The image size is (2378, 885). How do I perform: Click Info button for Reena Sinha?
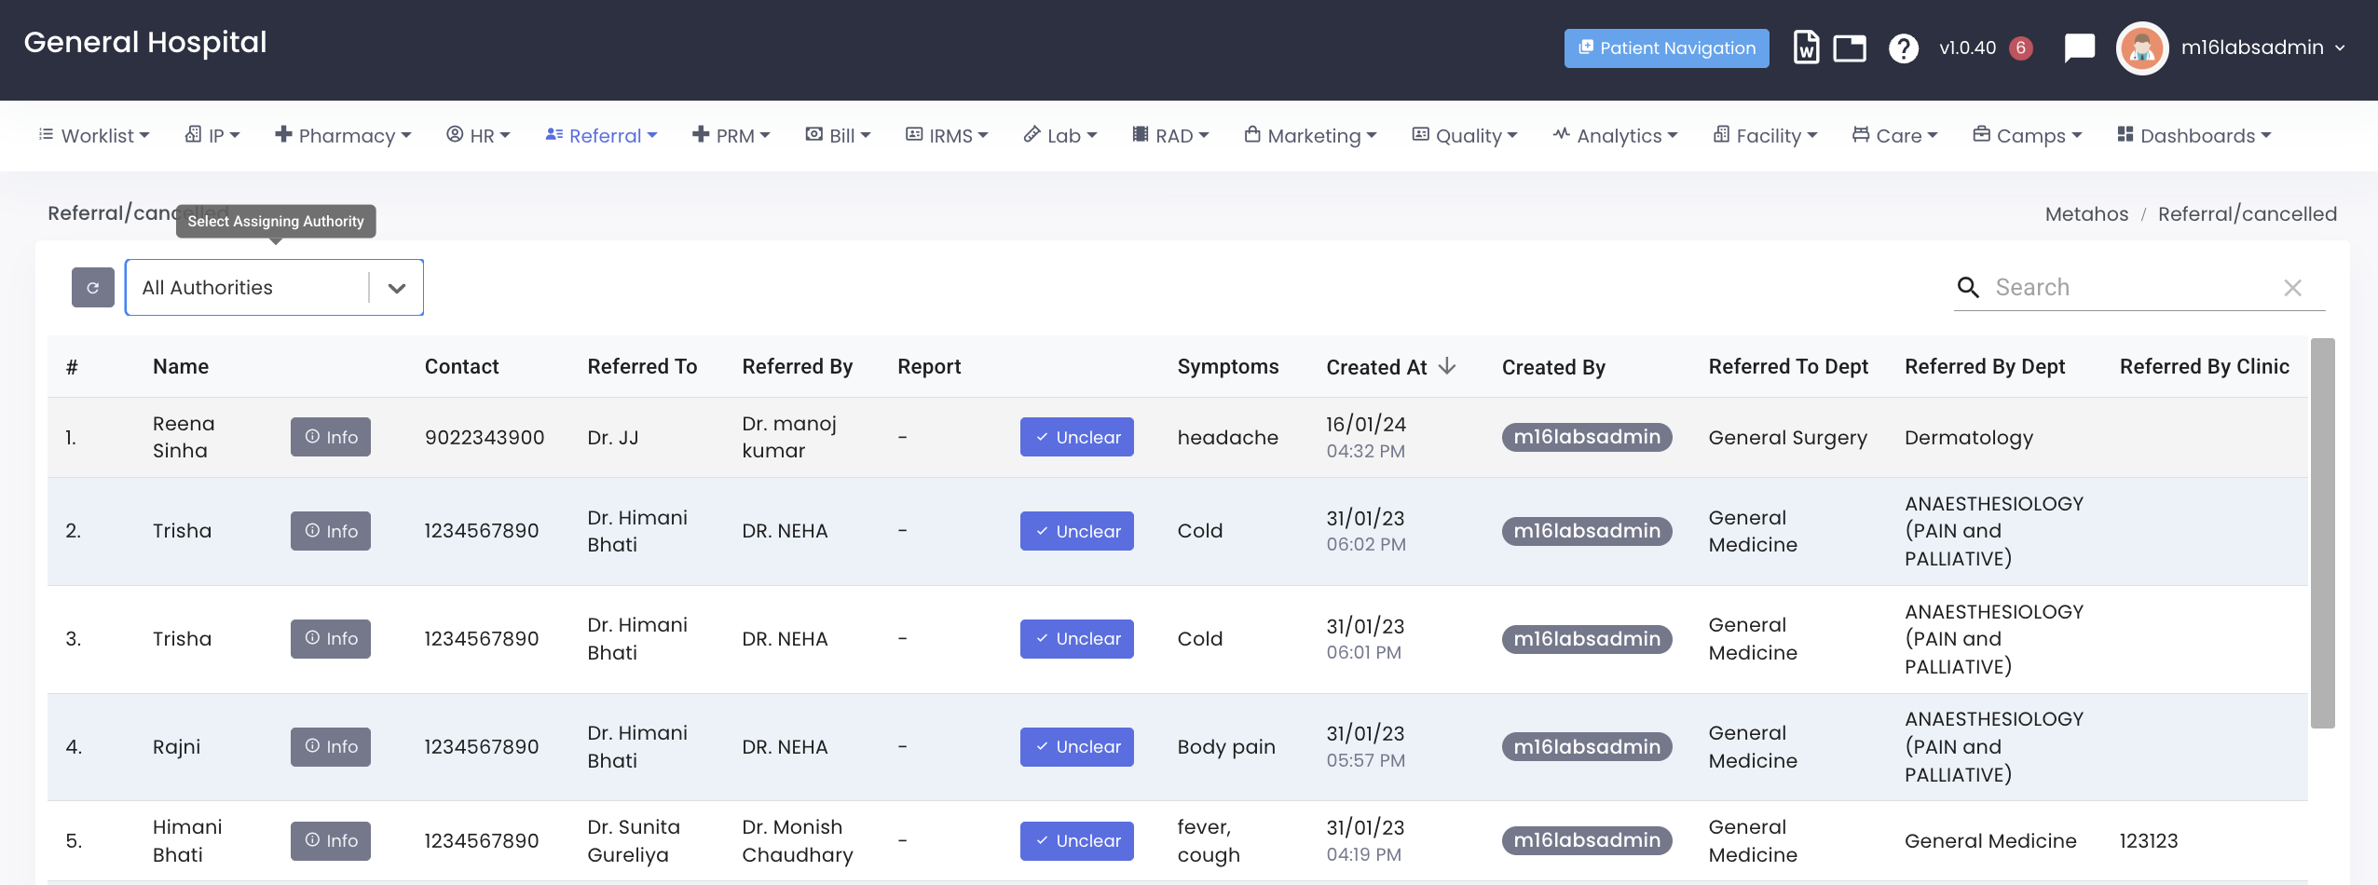pos(331,437)
